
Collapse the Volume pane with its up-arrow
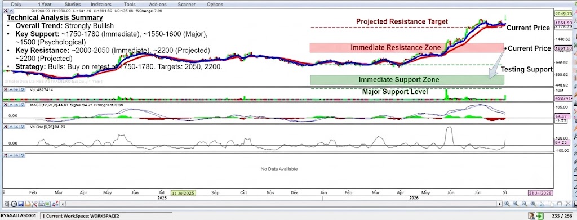pyautogui.click(x=11, y=89)
